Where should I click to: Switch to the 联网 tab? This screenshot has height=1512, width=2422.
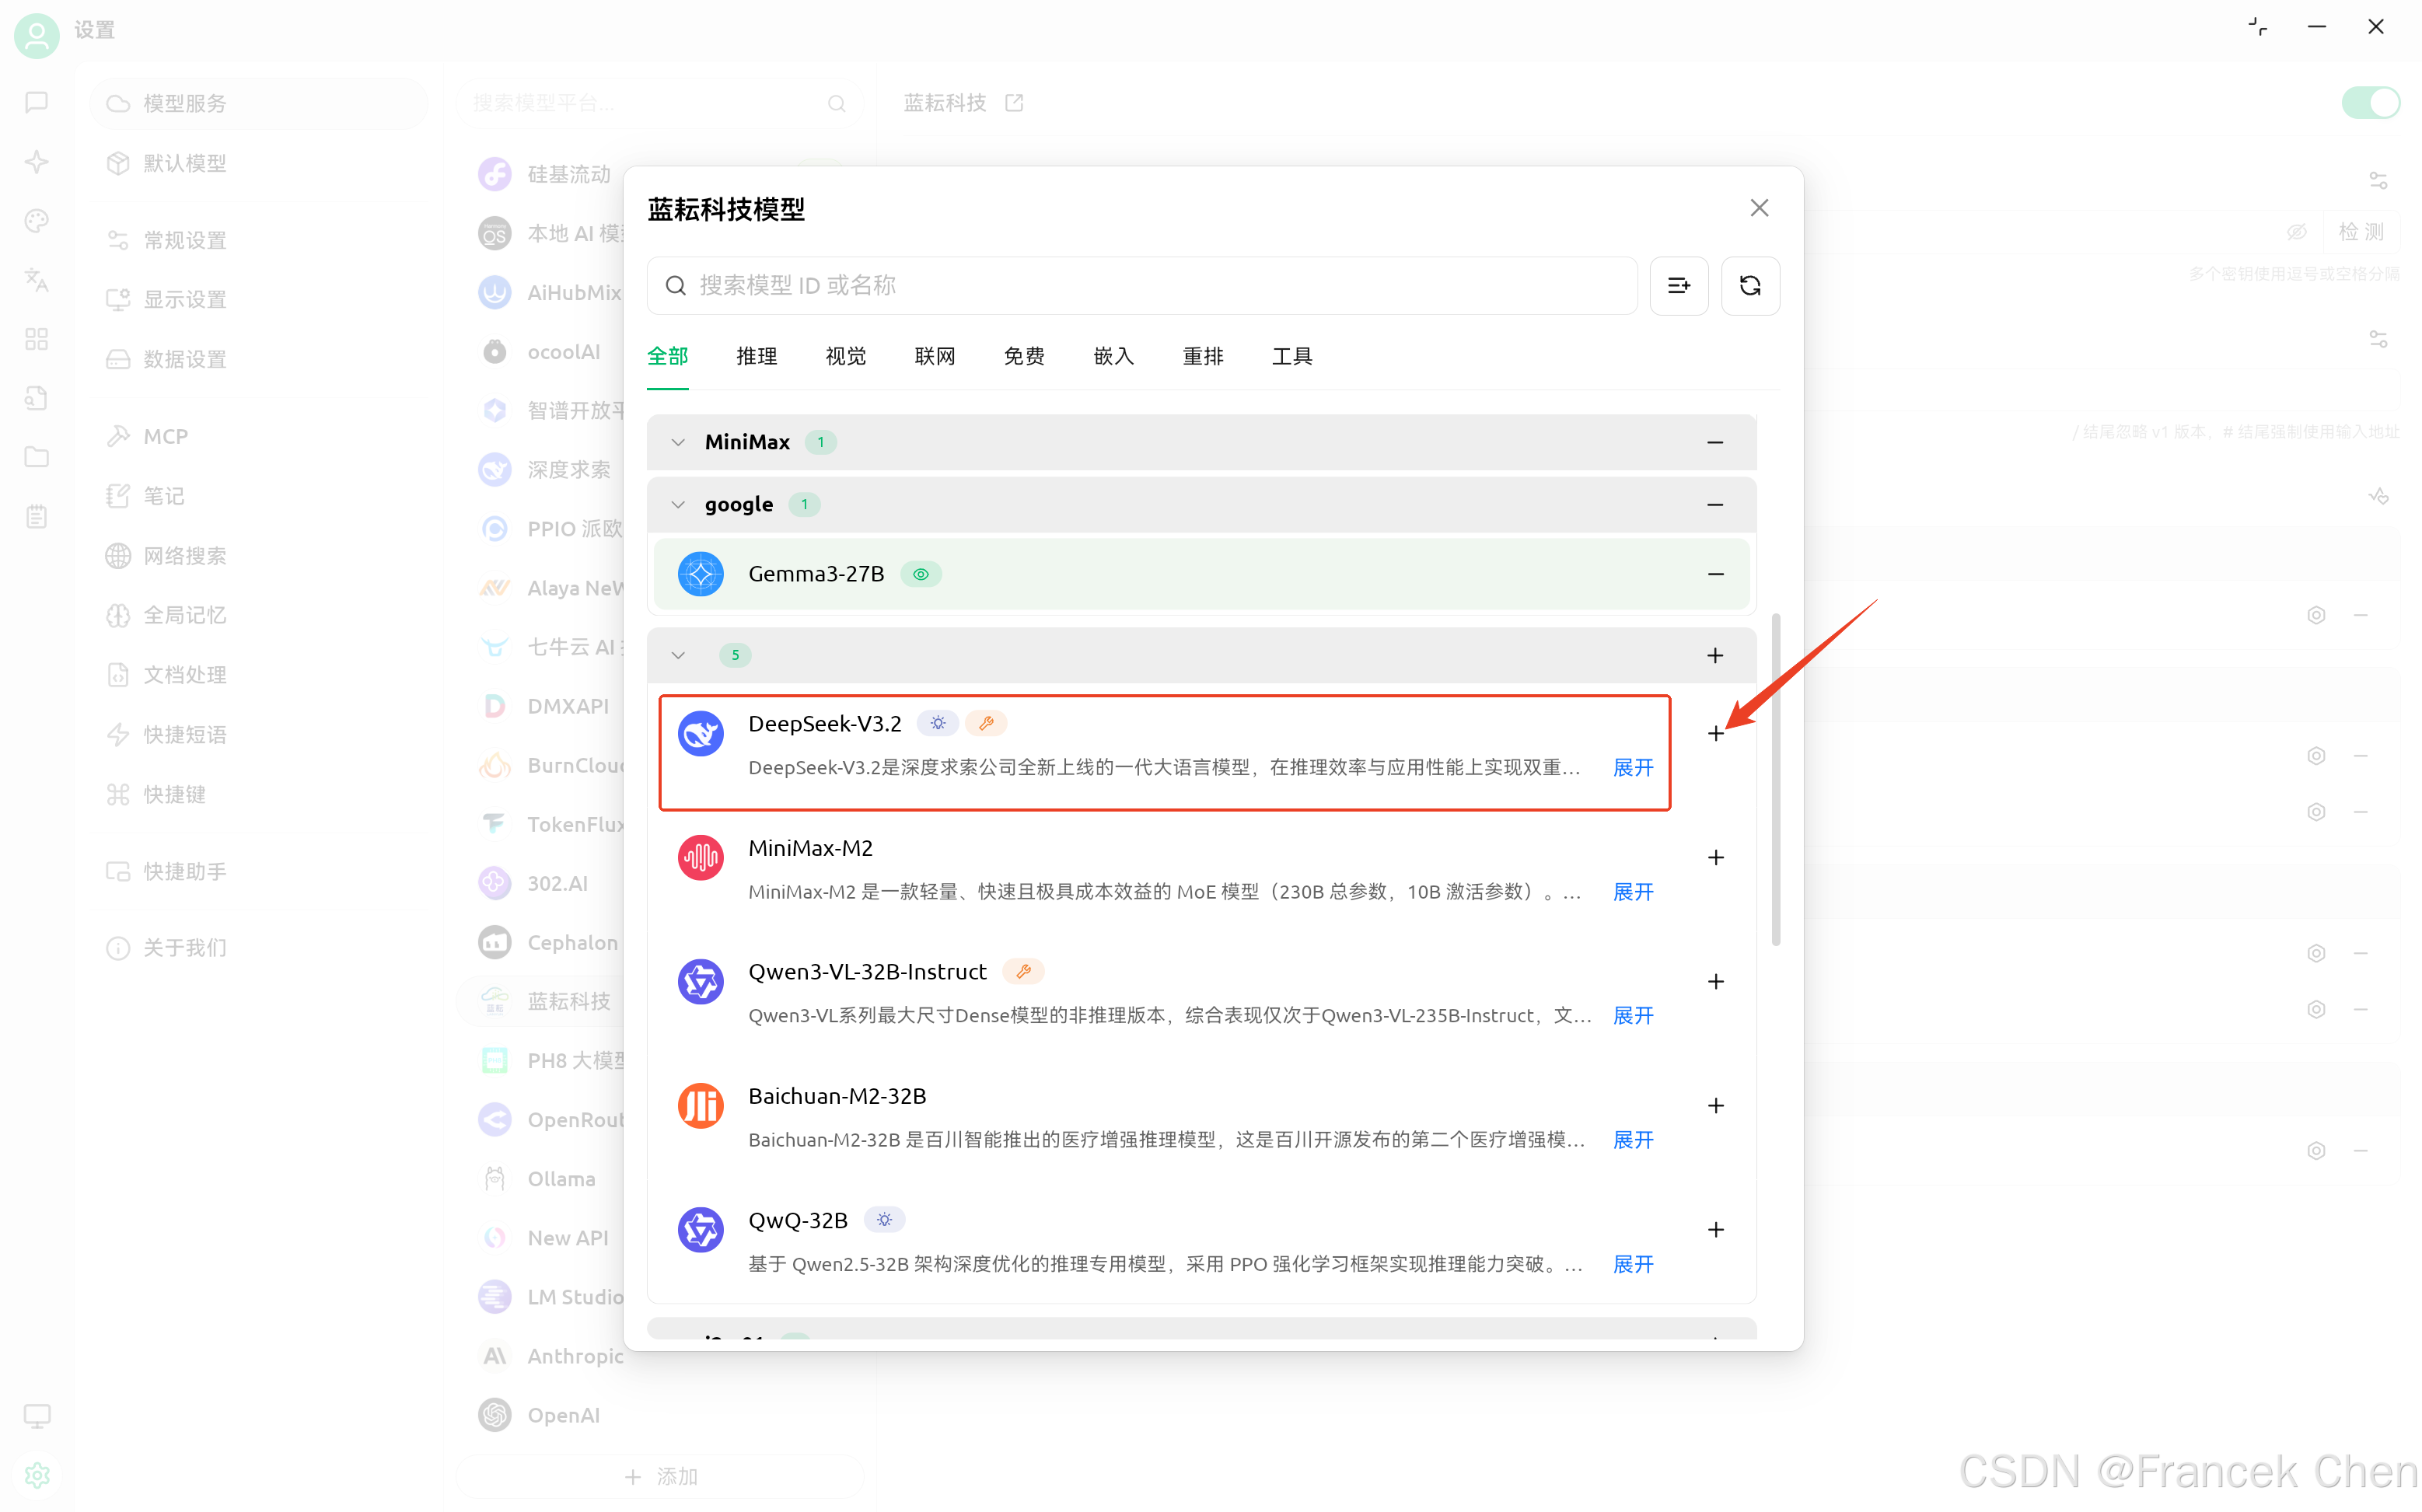pyautogui.click(x=935, y=357)
